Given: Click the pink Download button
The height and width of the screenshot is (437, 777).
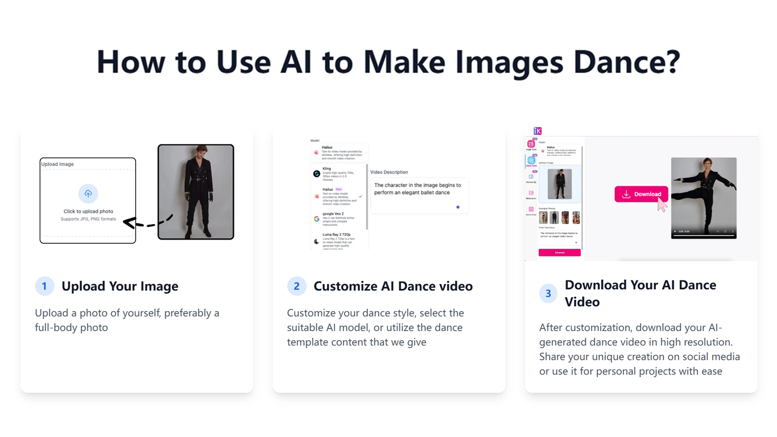Looking at the screenshot, I should coord(641,194).
